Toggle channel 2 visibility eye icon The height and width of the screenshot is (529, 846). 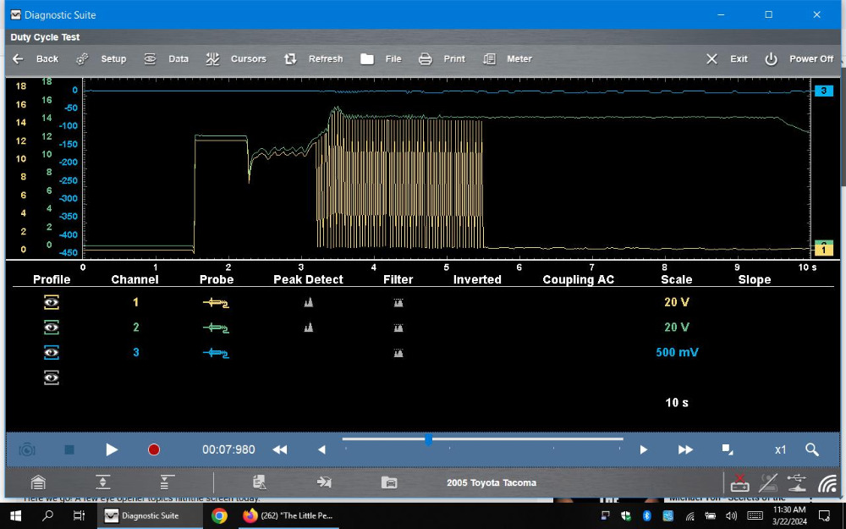click(52, 328)
